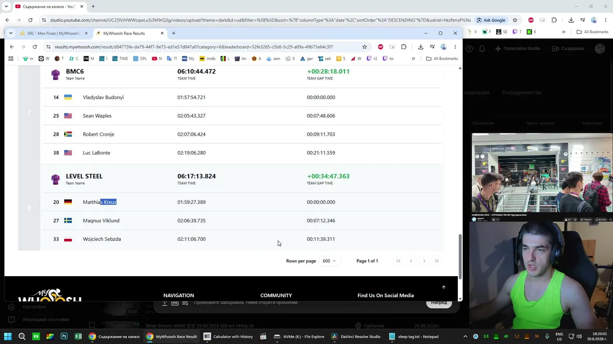The height and width of the screenshot is (344, 613).
Task: Open the TIME bookmark
Action: click(x=120, y=59)
